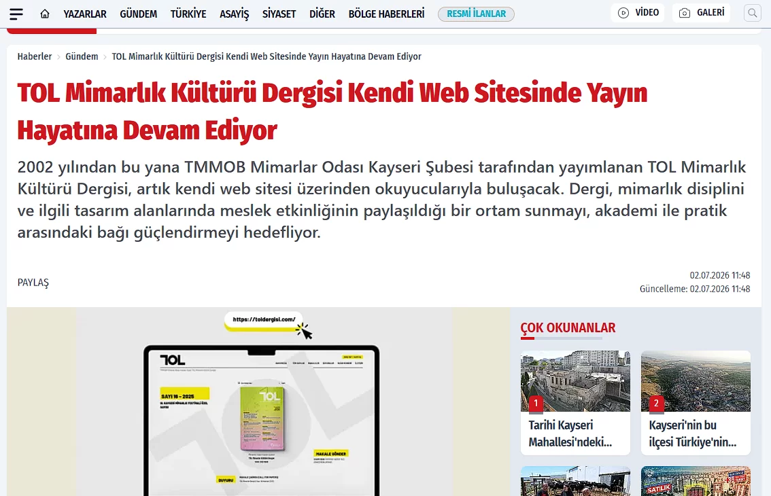Click the publish date 02.07.2026 11:48
The image size is (771, 496).
coord(720,275)
